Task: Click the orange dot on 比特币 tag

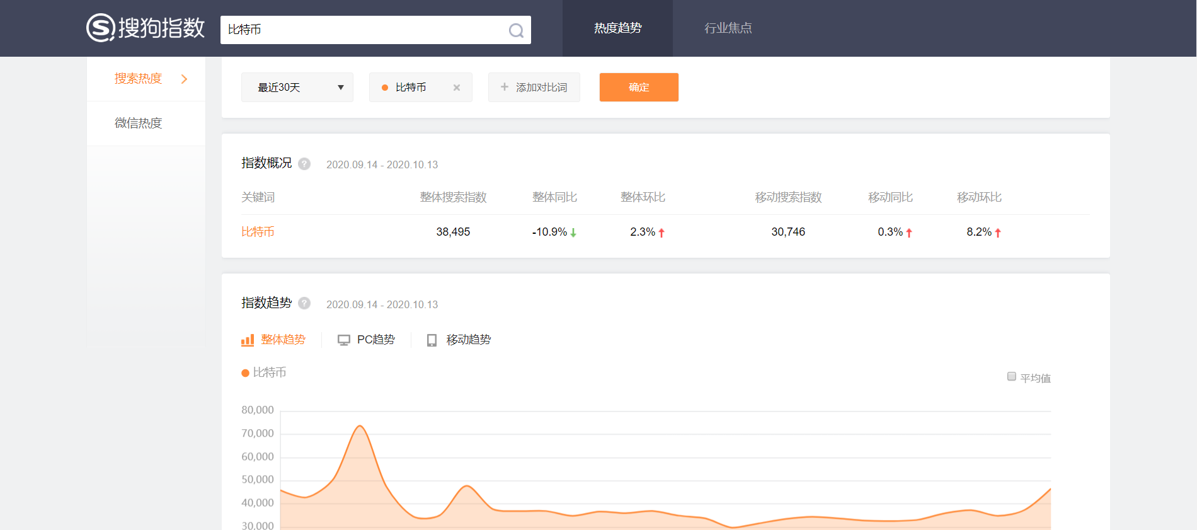Action: tap(385, 88)
